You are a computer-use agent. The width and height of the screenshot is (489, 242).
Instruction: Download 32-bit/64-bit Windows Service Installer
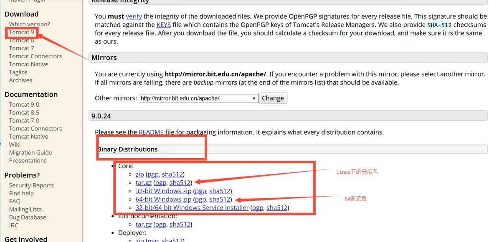(x=192, y=207)
